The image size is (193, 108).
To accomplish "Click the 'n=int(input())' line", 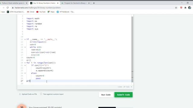I will [38, 42].
